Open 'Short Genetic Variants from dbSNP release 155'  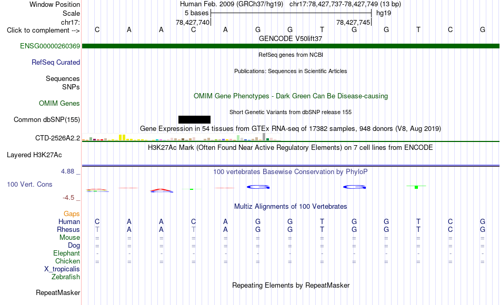click(291, 112)
